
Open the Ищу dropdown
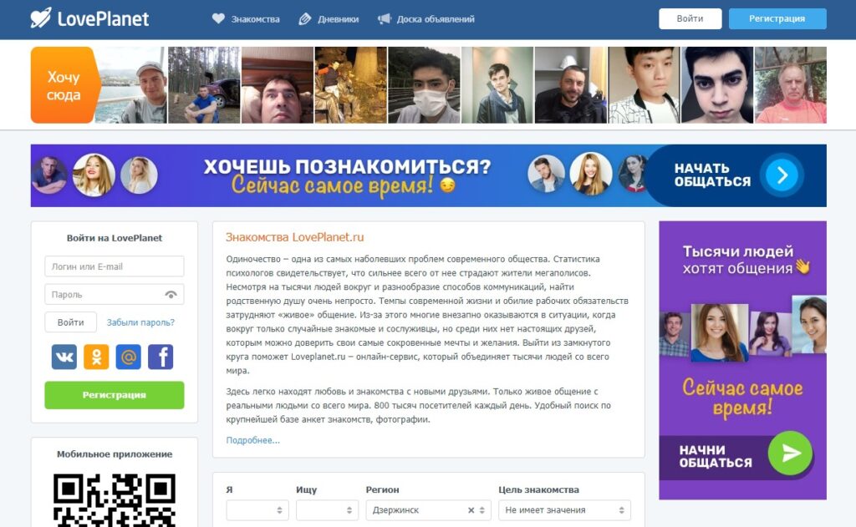327,510
